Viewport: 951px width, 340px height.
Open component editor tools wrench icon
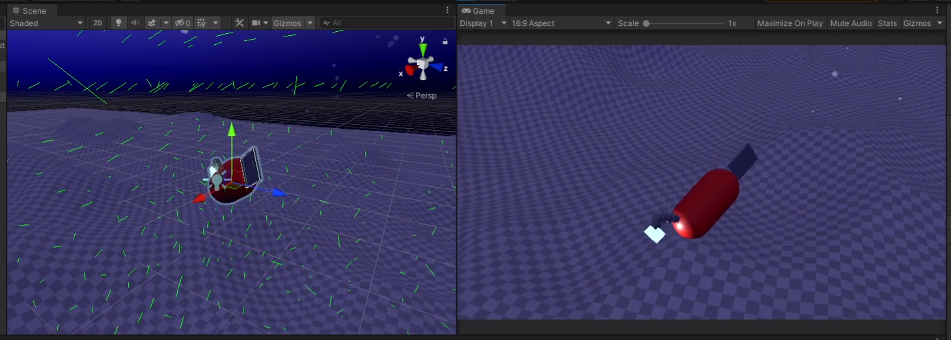point(239,23)
